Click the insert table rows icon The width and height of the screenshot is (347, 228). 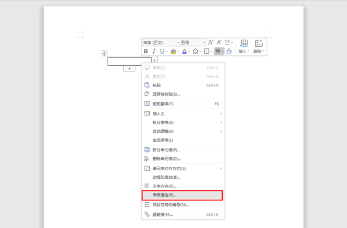pos(244,43)
